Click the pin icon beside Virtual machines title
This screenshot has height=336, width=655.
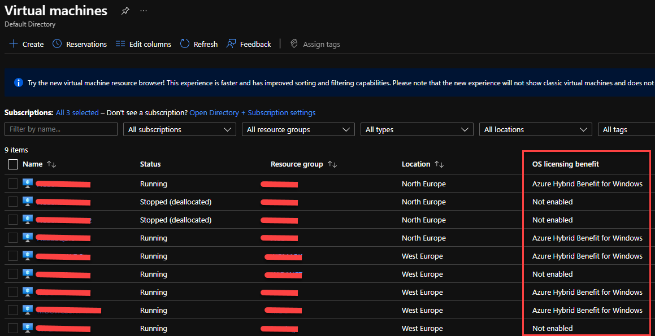(x=125, y=11)
